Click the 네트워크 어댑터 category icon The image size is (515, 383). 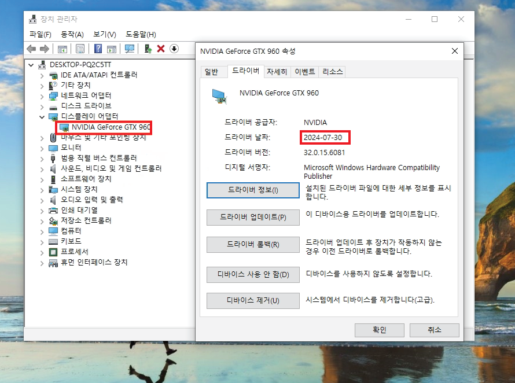(x=53, y=96)
